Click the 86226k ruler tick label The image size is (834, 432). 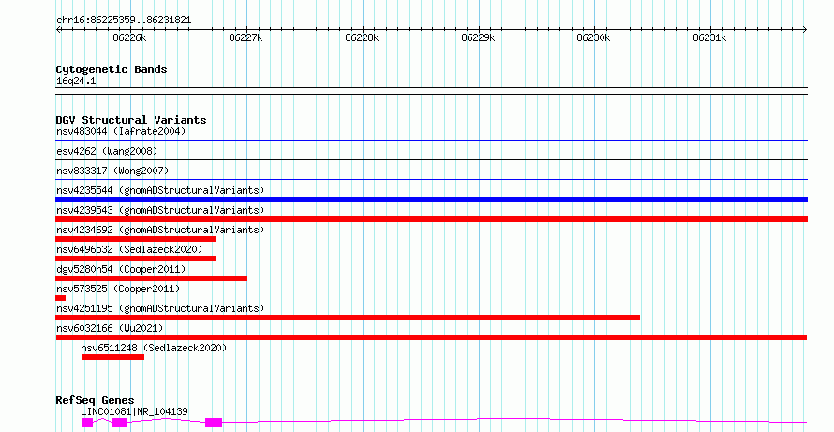(129, 38)
